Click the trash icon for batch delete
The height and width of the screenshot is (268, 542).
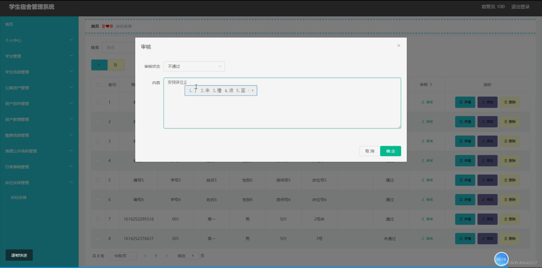(116, 65)
